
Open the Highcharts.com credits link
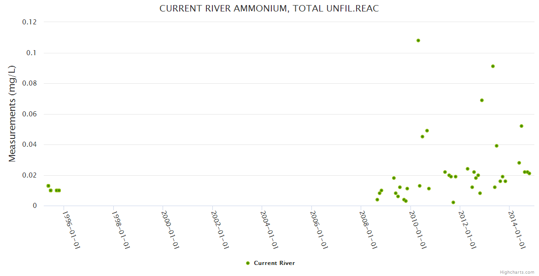[517, 272]
